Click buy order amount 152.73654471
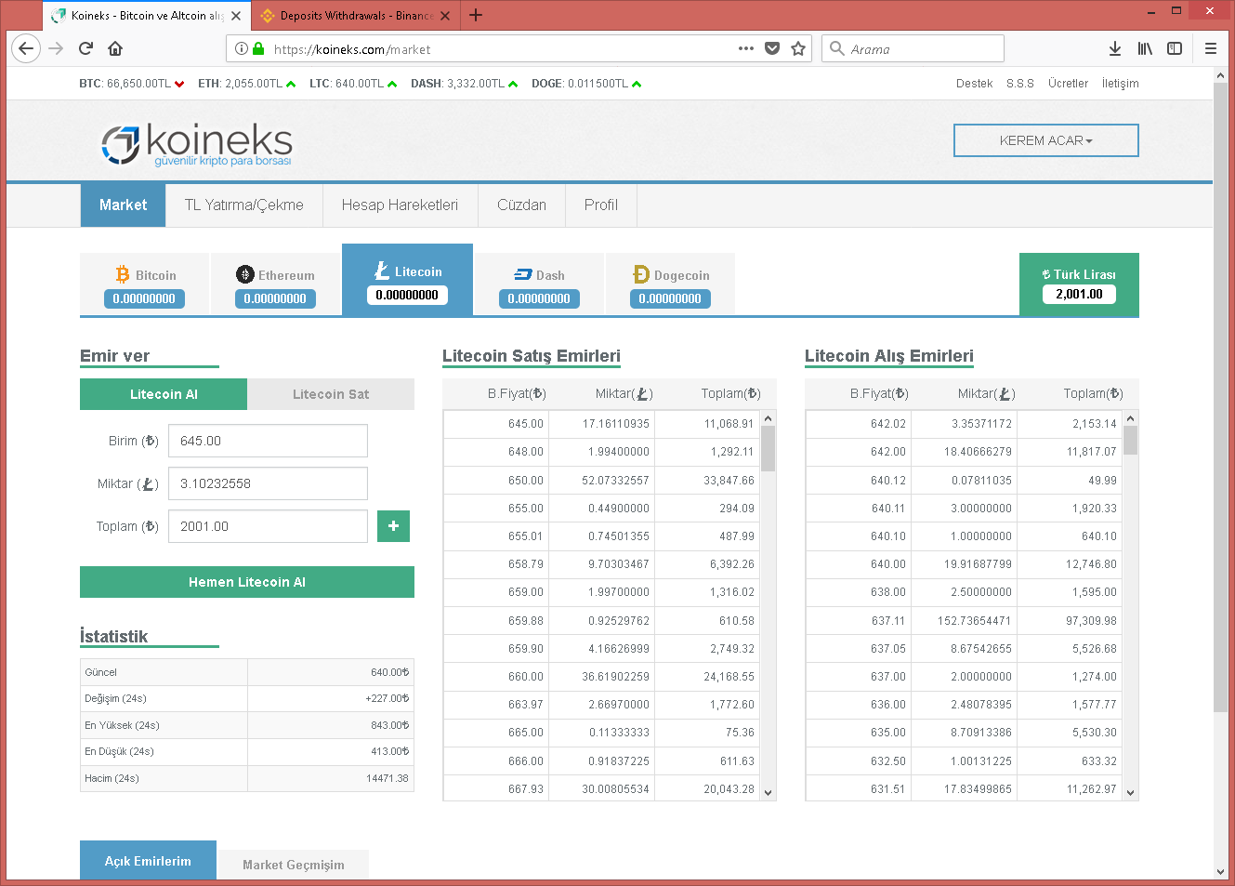1235x886 pixels. click(975, 621)
